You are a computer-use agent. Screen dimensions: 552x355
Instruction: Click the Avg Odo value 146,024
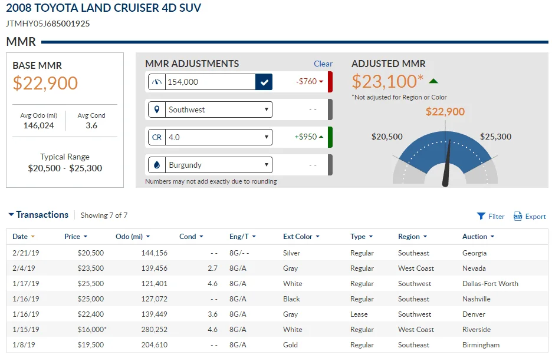pos(39,125)
